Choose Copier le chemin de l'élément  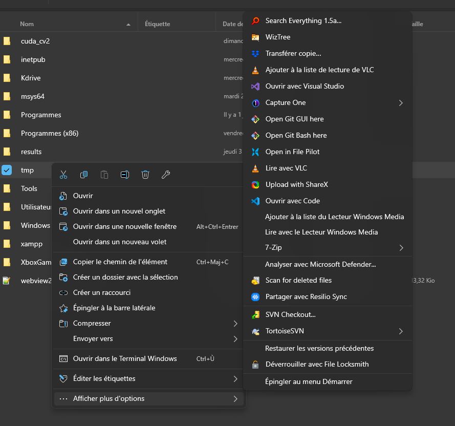(x=148, y=262)
